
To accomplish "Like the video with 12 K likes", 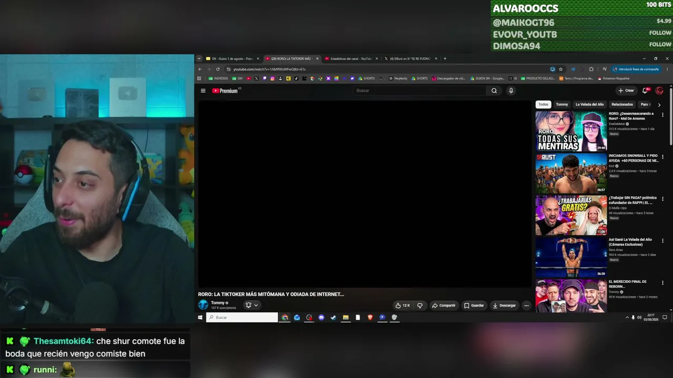I will click(x=403, y=306).
